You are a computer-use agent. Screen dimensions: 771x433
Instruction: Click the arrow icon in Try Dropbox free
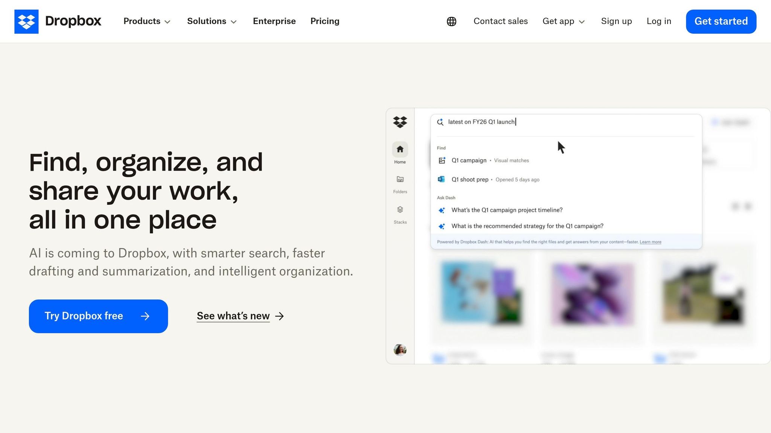pos(145,316)
